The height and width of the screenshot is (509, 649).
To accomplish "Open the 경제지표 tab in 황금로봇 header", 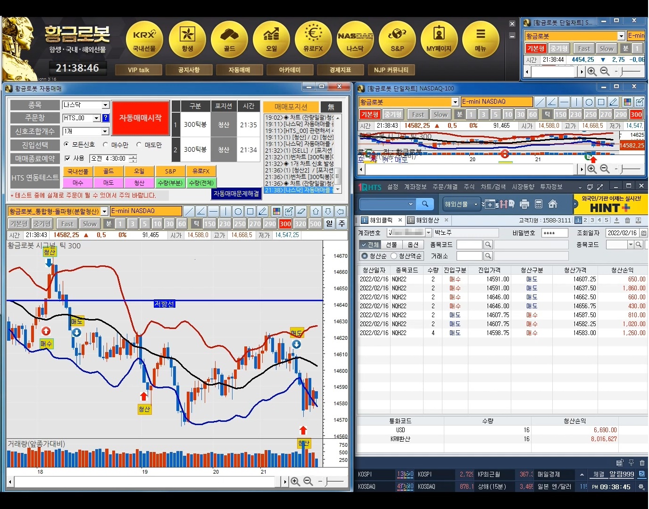I will [340, 70].
